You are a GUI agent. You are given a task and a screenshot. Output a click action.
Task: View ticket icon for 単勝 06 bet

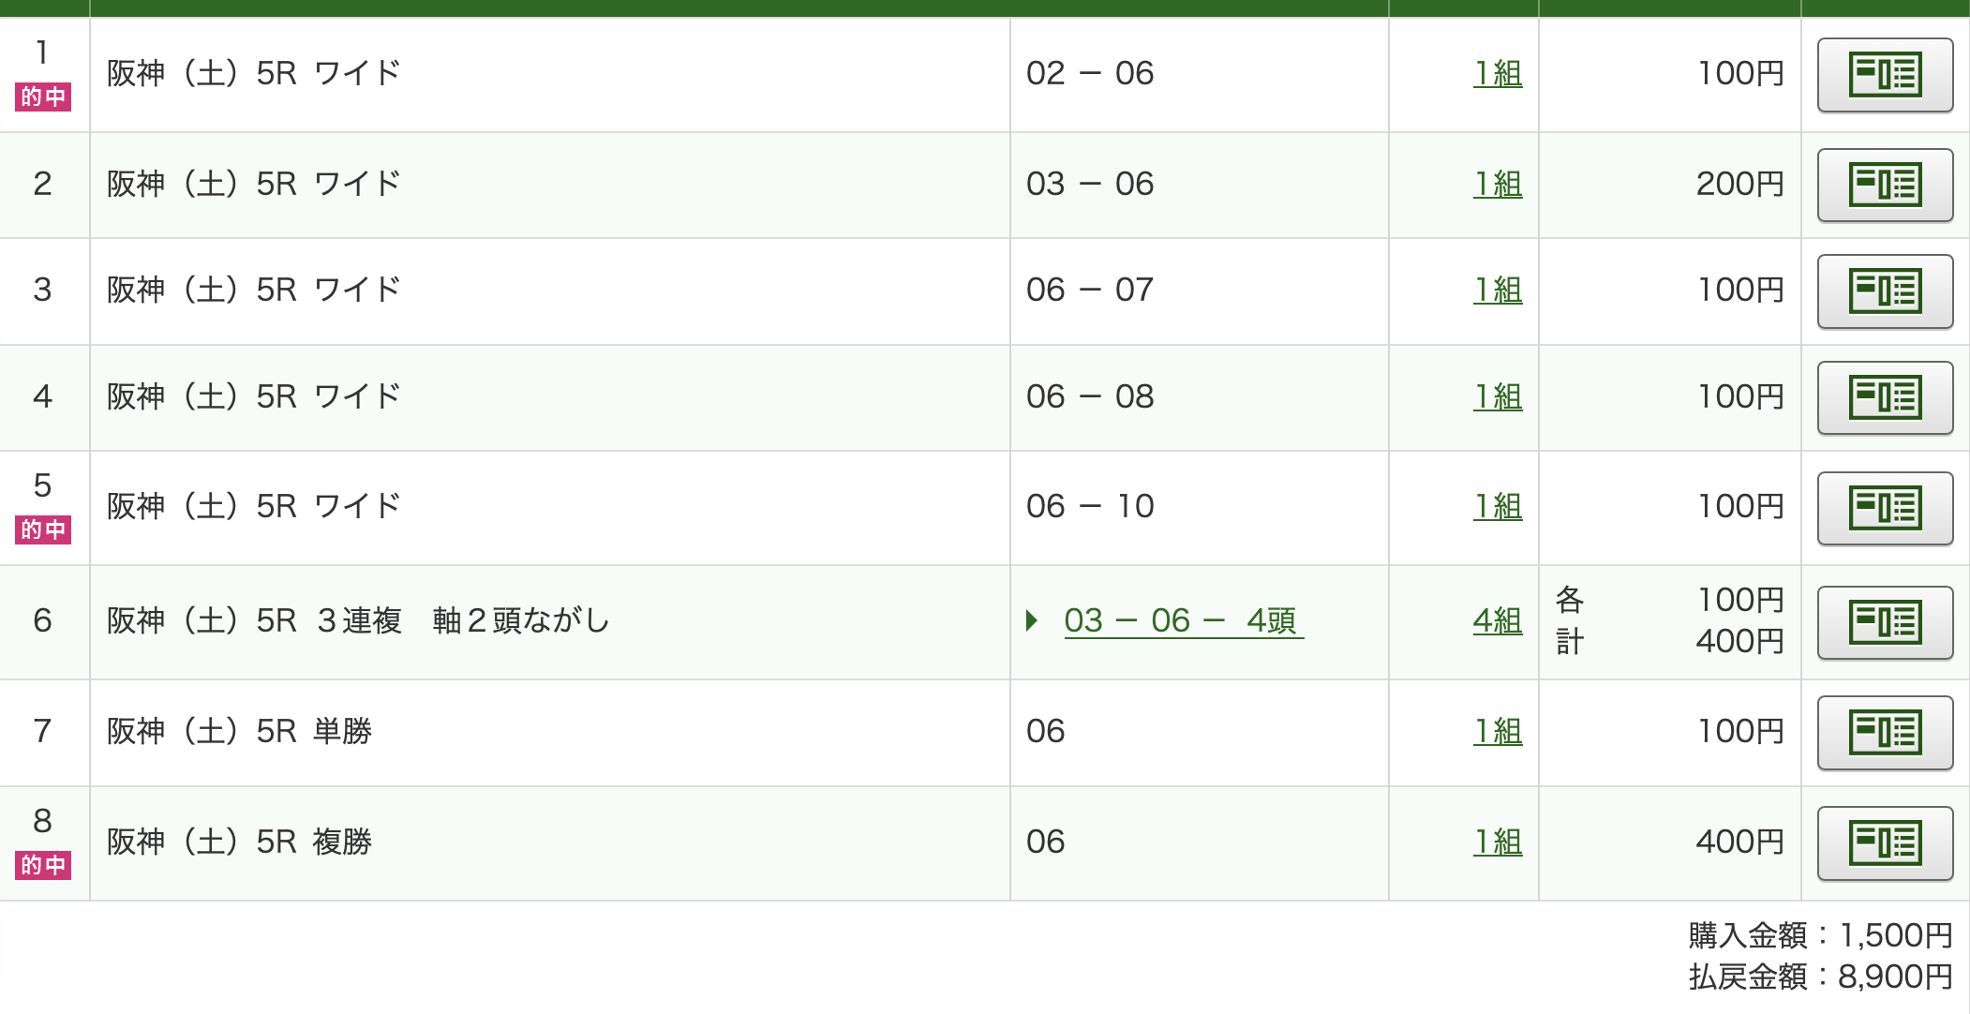pos(1885,732)
